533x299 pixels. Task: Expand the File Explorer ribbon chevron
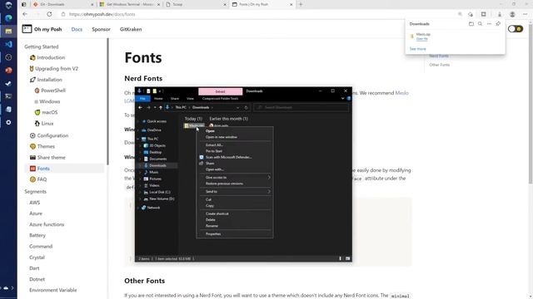[x=342, y=98]
